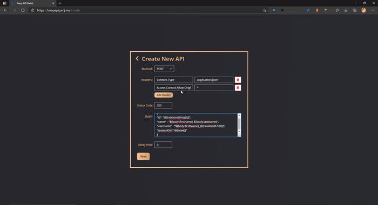Click the asterisk header value field
The height and width of the screenshot is (205, 378).
(214, 88)
